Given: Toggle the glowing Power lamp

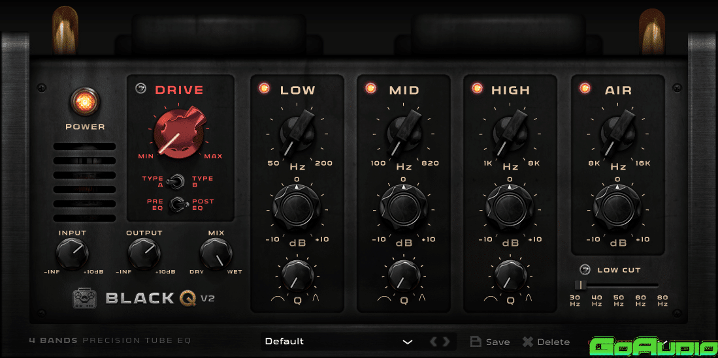Looking at the screenshot, I should click(85, 101).
